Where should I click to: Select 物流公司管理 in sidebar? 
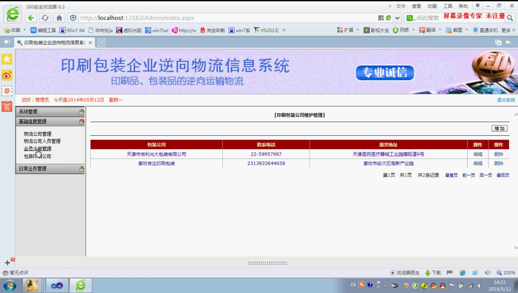pyautogui.click(x=37, y=134)
